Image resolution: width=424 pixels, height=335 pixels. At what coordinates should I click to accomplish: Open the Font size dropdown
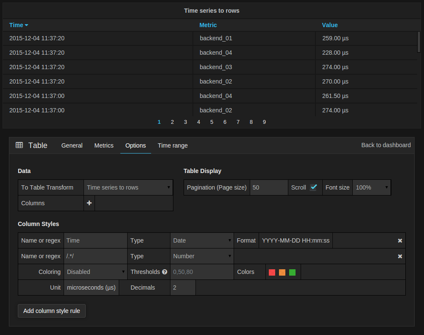371,187
